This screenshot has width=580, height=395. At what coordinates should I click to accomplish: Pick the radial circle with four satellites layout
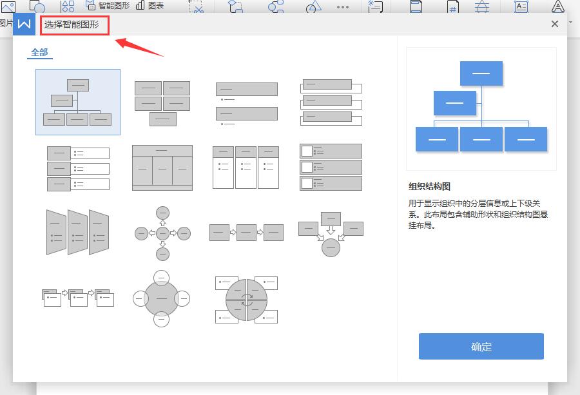coord(161,298)
